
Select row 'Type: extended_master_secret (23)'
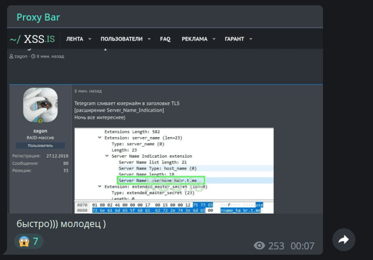(153, 193)
